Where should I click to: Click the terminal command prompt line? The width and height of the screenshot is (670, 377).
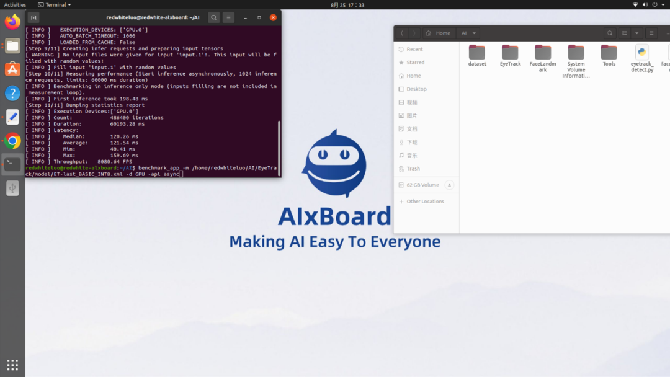(x=151, y=171)
